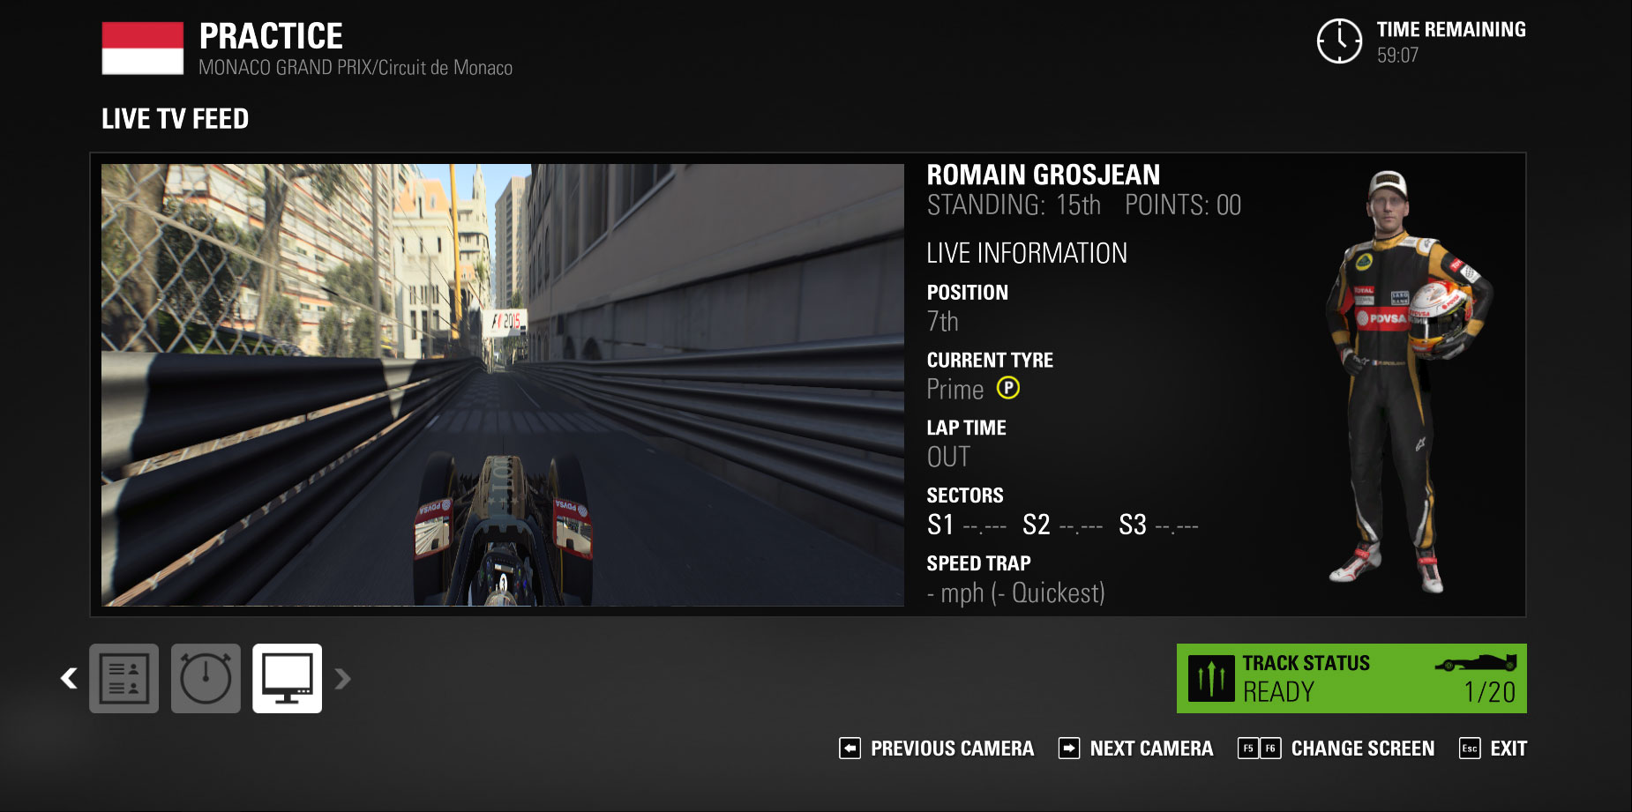Click the Previous Camera left-arrow key icon
The width and height of the screenshot is (1632, 812).
[x=850, y=749]
